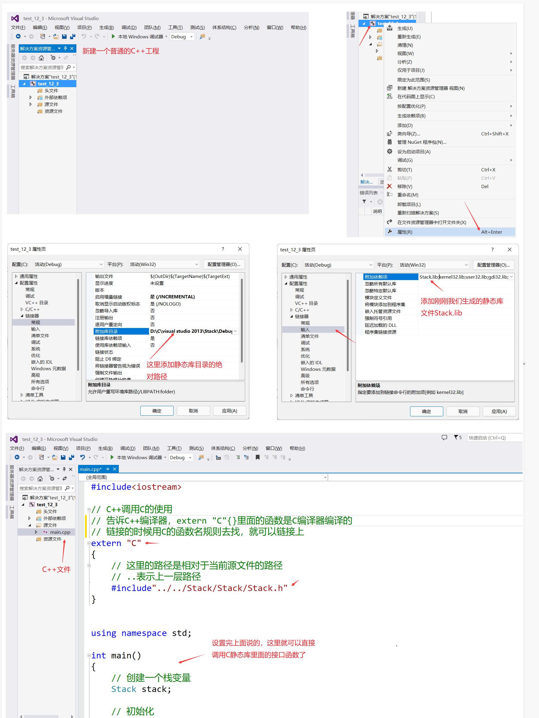The height and width of the screenshot is (718, 539).
Task: Click property grid scrollbar in 附加库目录 dialog
Action: (242, 321)
